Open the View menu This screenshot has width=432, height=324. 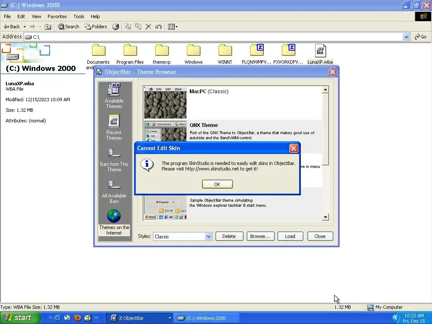pyautogui.click(x=36, y=16)
